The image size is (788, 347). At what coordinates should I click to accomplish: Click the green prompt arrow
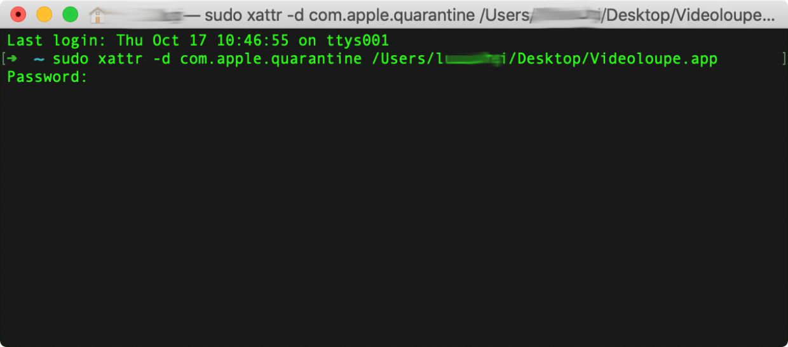pos(12,59)
